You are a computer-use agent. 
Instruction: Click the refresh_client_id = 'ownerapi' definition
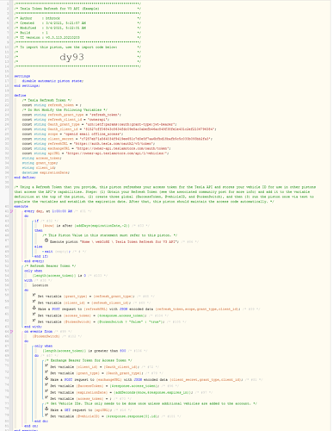pos(65,120)
